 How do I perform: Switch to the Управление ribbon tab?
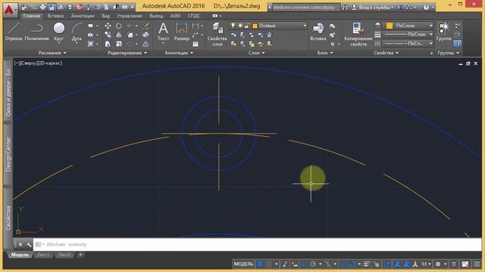click(130, 16)
